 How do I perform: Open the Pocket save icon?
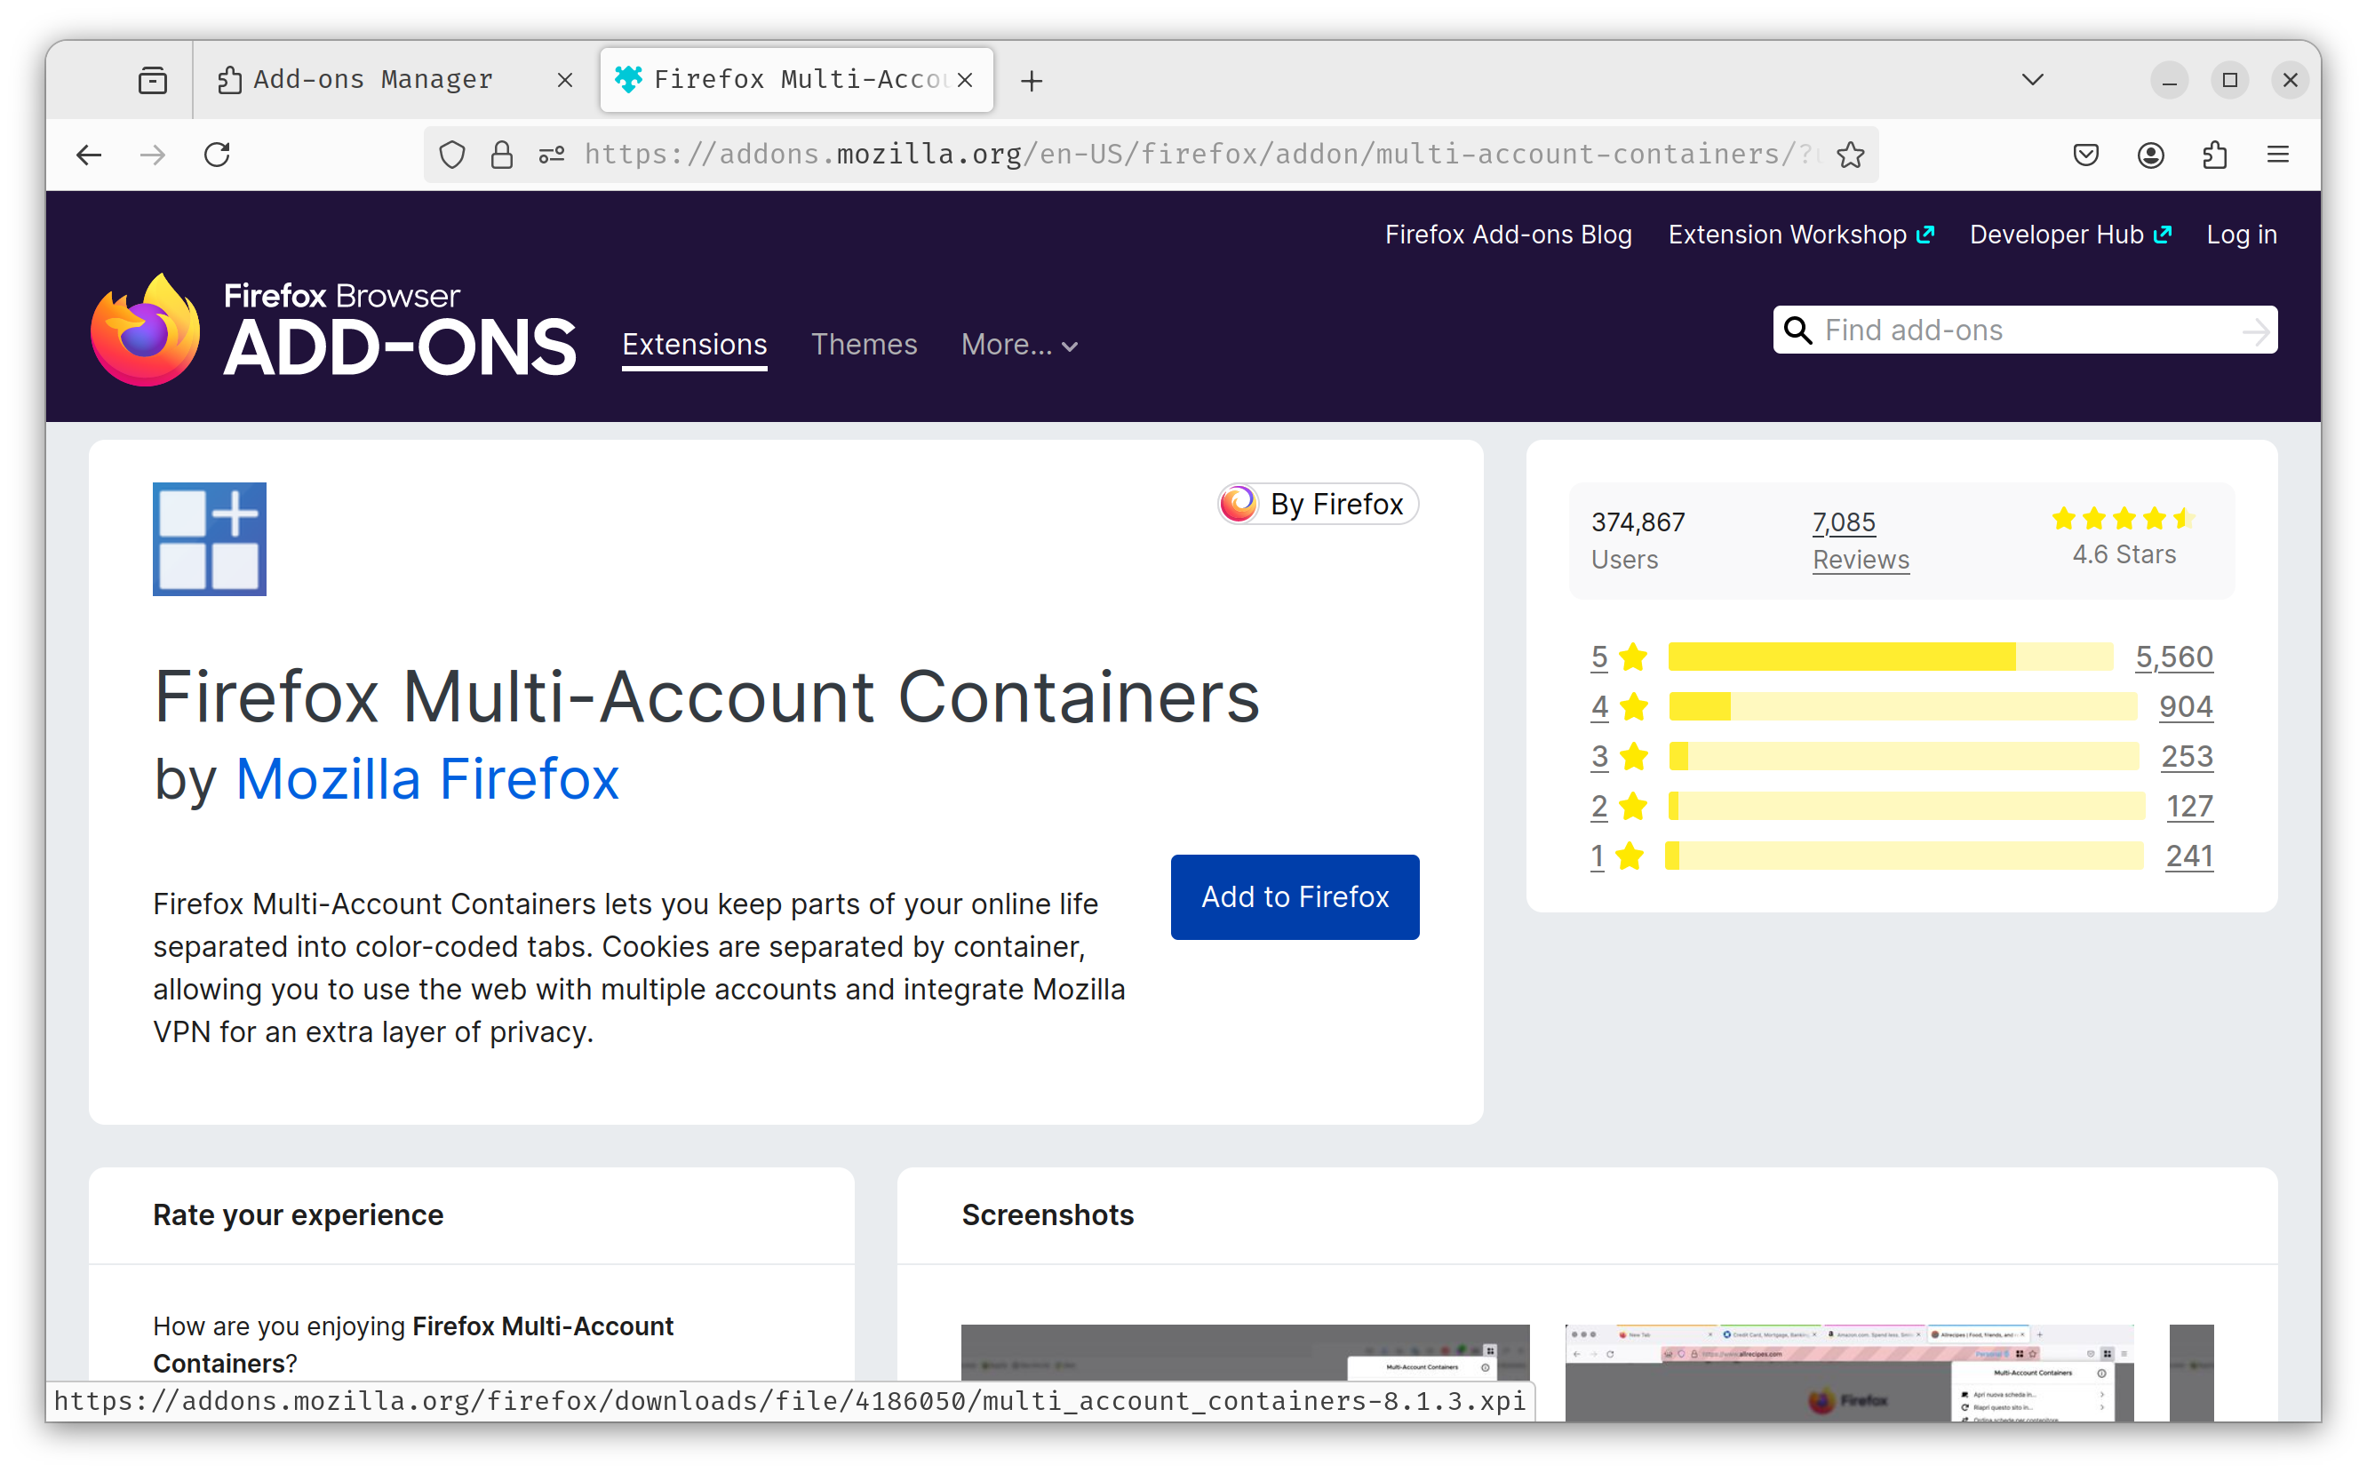(2085, 155)
